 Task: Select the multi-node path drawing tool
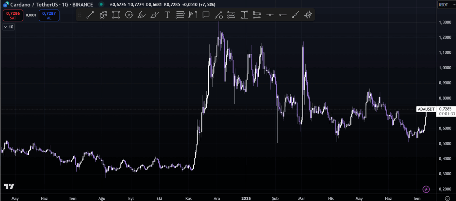coord(103,15)
